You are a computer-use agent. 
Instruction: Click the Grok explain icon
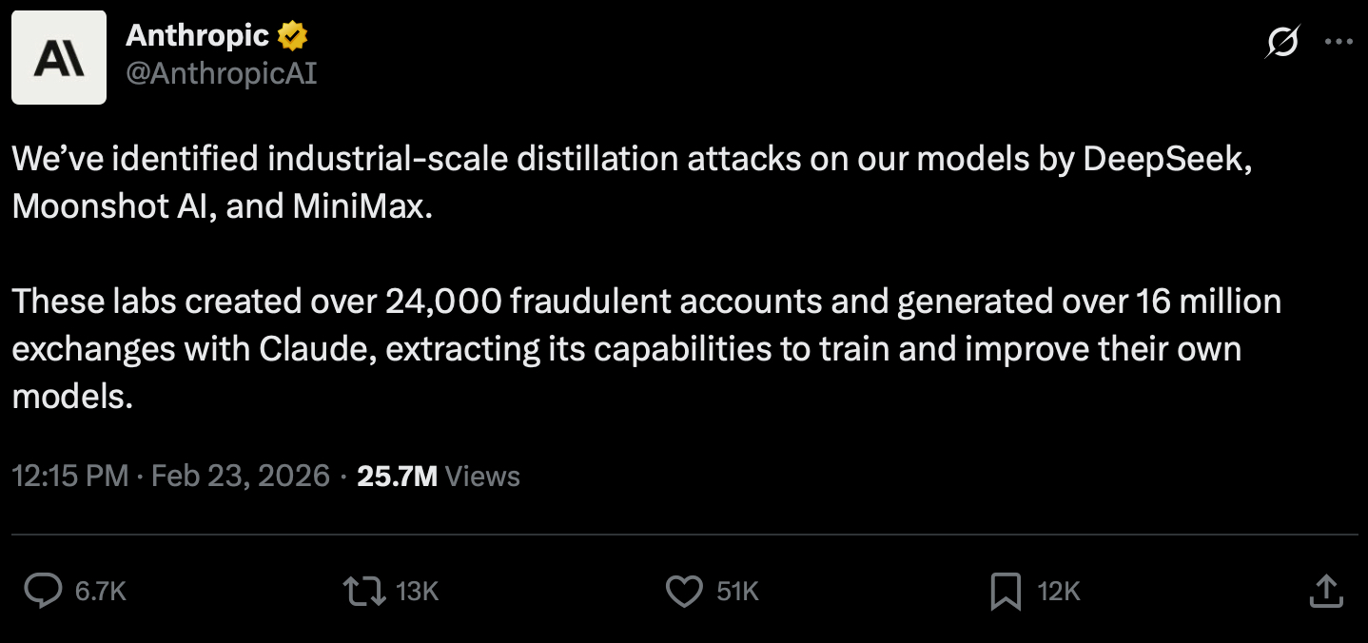point(1281,43)
